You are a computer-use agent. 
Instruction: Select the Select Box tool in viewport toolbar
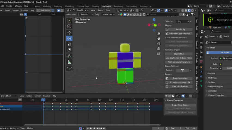[69, 21]
